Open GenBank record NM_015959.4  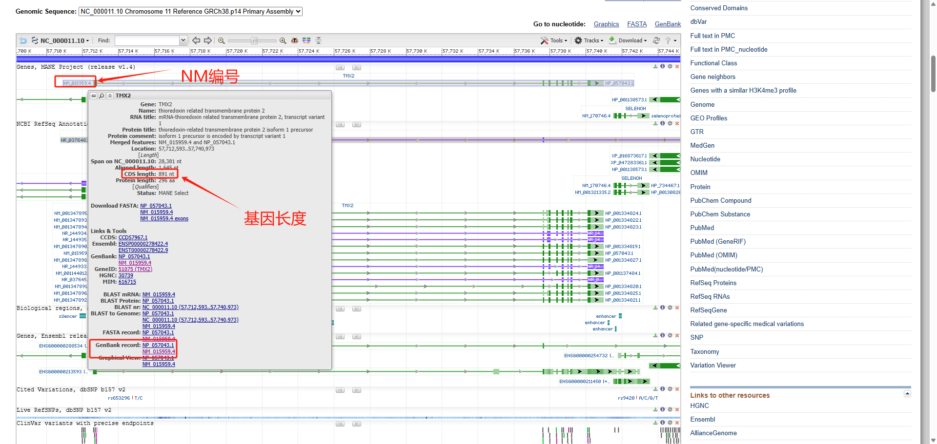pos(159,351)
